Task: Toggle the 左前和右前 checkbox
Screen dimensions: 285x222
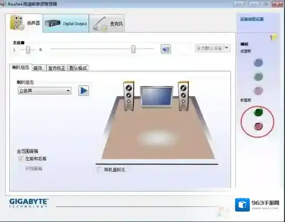Action: pos(20,158)
